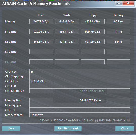Select L1 Cache Read 929.96 GB/s field

[41, 32]
